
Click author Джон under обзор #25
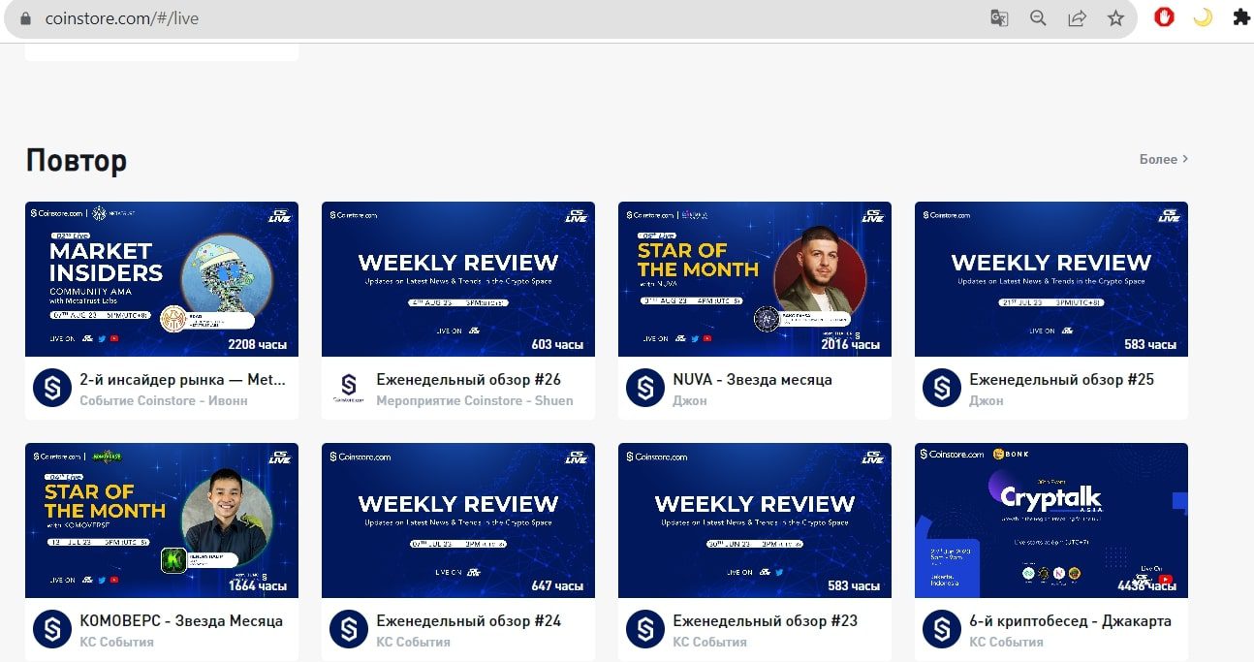(987, 400)
